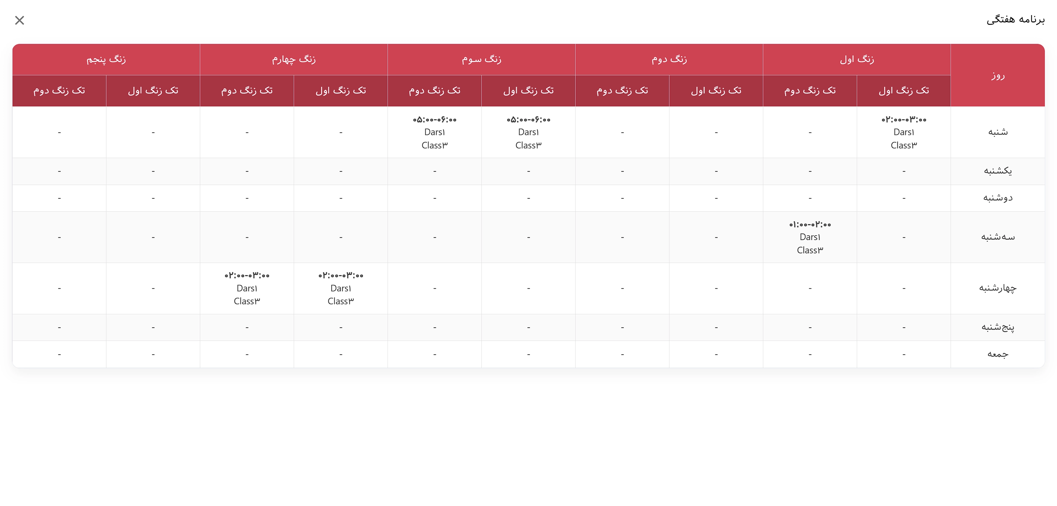1057x506 pixels.
Task: Close the weekly schedule dialog
Action: point(19,20)
